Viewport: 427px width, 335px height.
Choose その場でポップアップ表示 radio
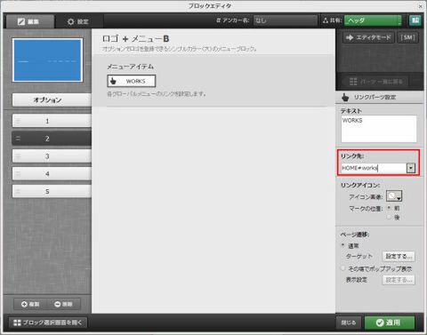(343, 268)
